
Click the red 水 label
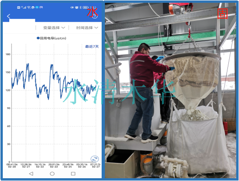tap(92, 12)
